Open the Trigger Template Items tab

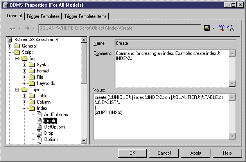point(85,16)
